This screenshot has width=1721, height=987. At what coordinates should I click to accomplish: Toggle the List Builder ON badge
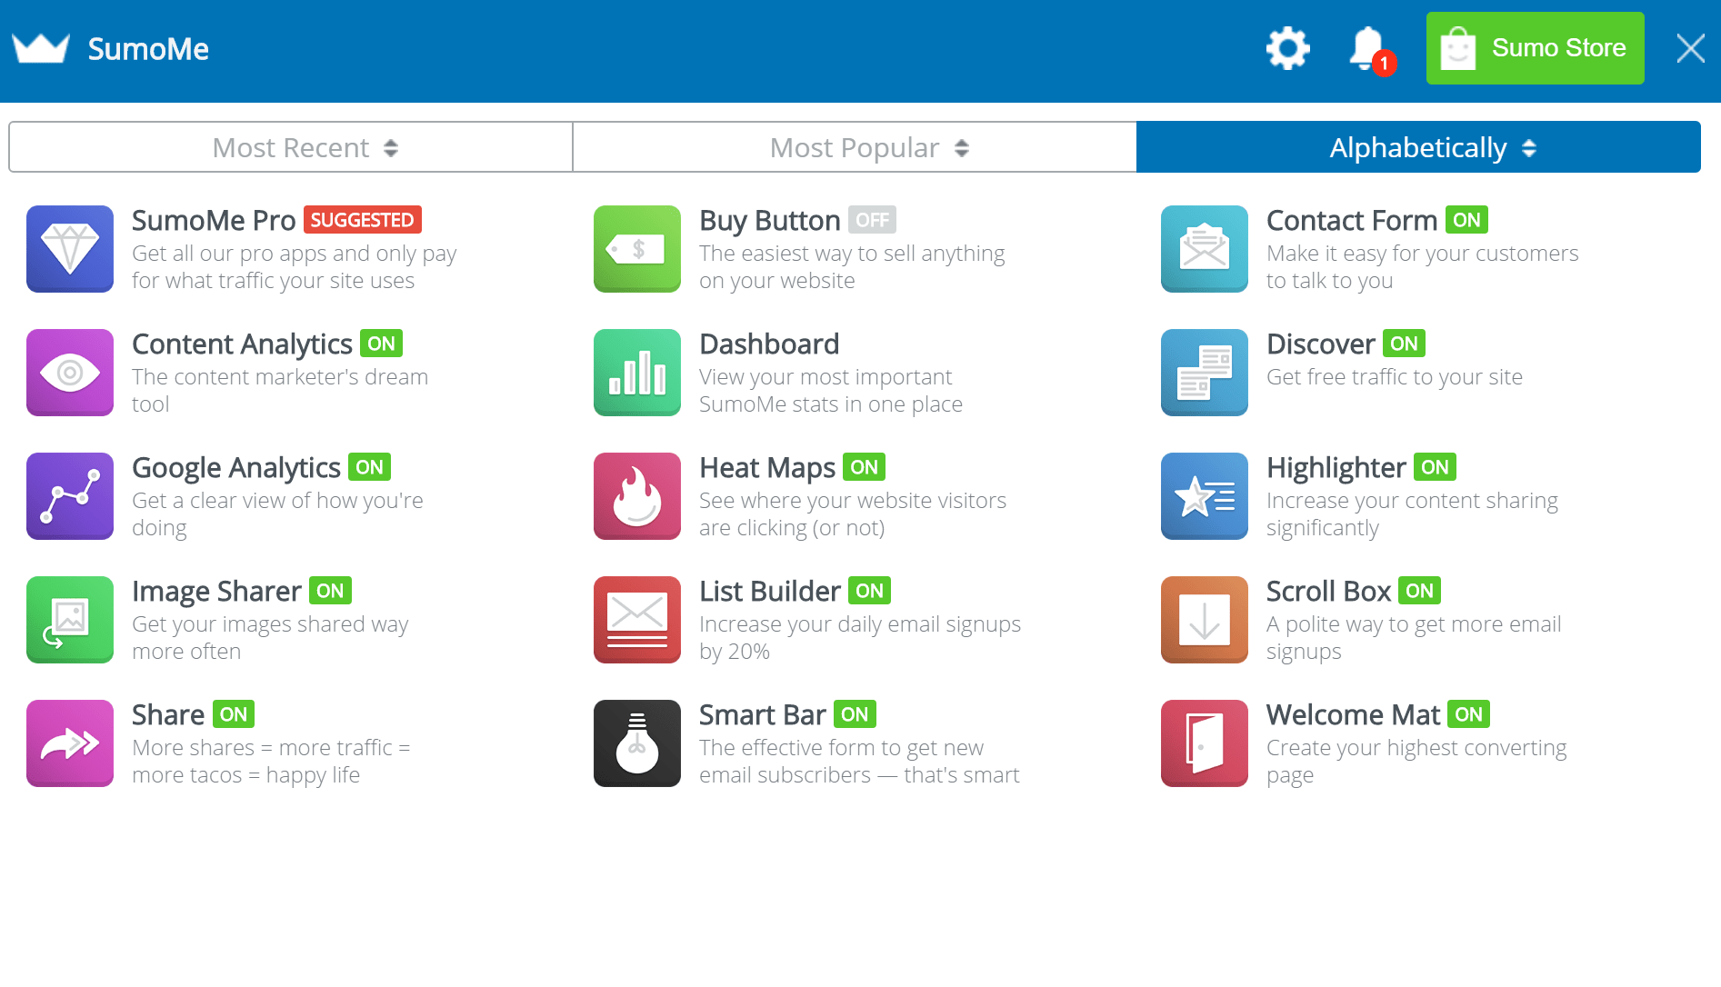[869, 591]
